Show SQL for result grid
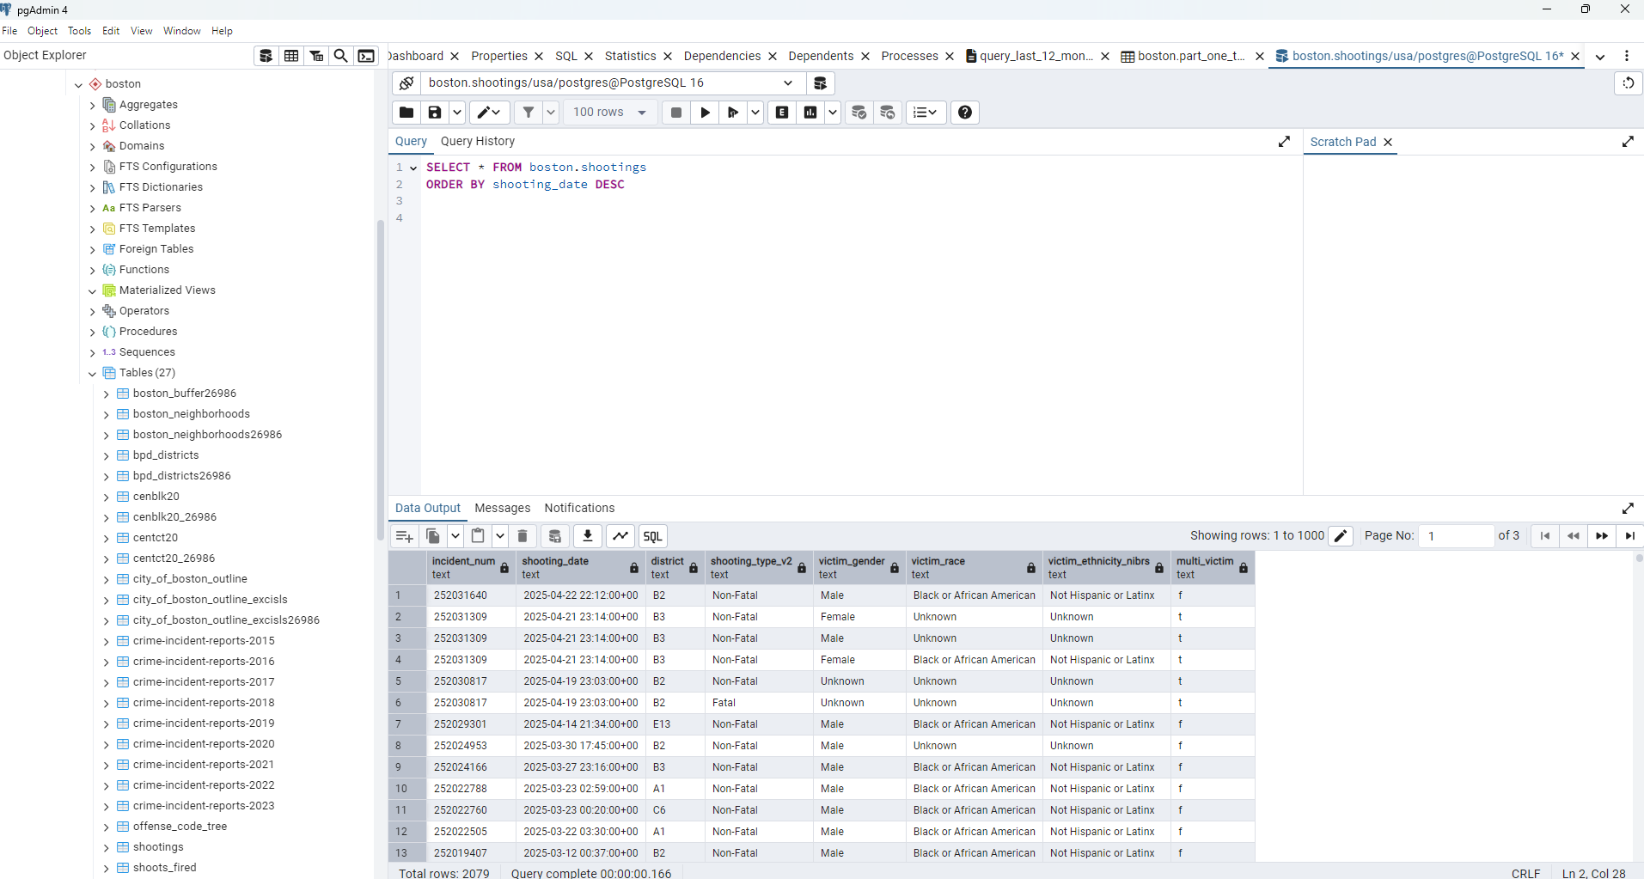This screenshot has width=1644, height=879. pos(653,536)
